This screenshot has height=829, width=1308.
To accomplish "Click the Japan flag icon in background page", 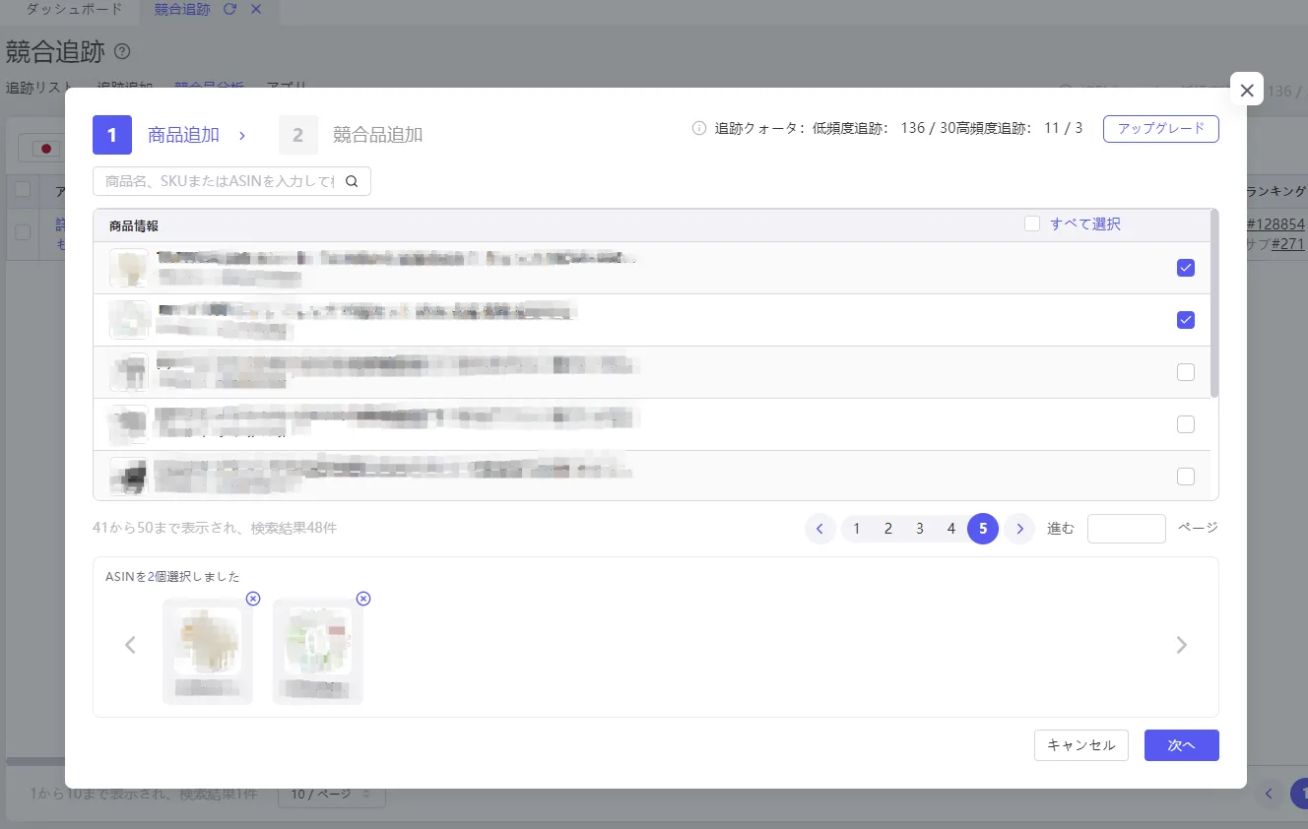I will (45, 149).
